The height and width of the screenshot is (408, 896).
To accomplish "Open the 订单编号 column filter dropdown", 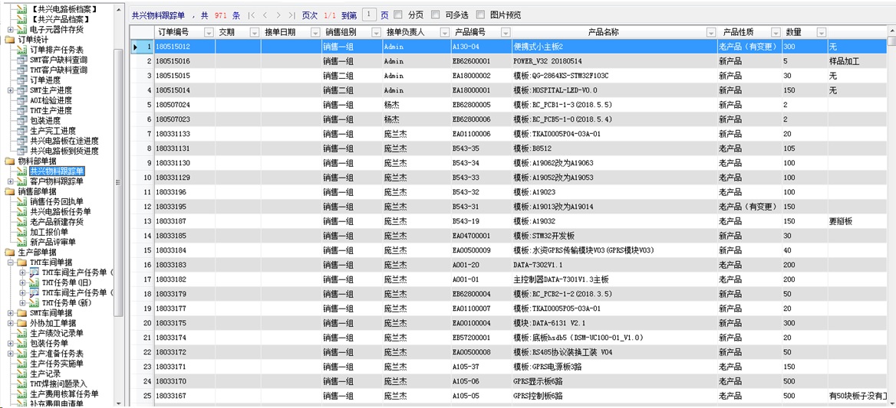I will coord(206,32).
